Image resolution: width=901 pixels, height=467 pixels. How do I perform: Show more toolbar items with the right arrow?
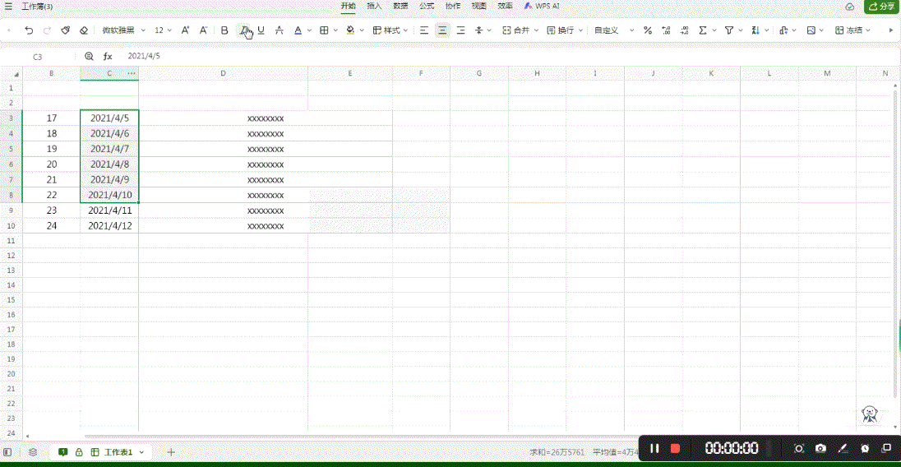tap(891, 30)
